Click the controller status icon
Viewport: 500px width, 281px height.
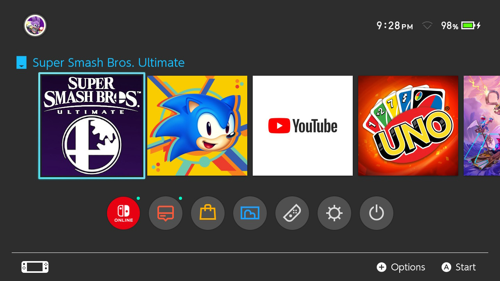tap(35, 267)
